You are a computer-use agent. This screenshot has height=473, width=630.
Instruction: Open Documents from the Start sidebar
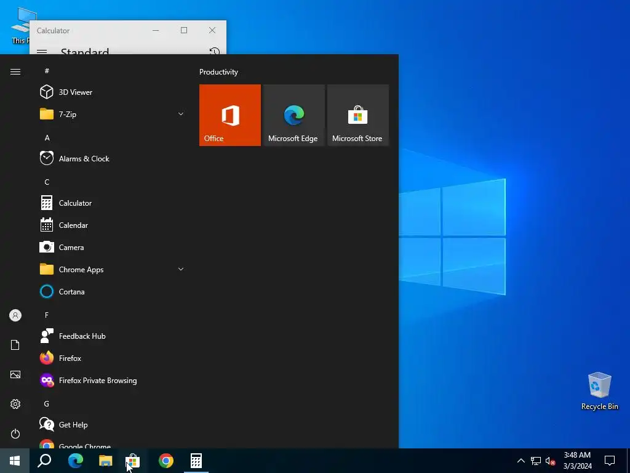click(15, 345)
